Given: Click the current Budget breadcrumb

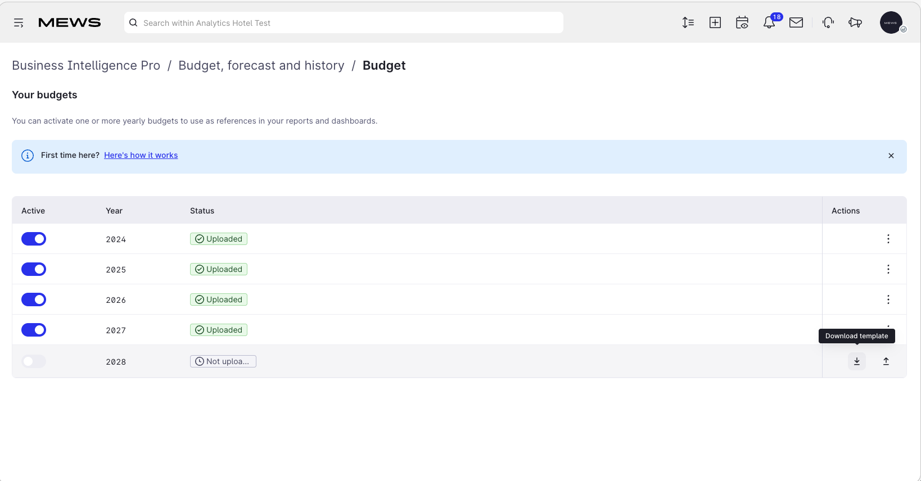Looking at the screenshot, I should tap(384, 65).
